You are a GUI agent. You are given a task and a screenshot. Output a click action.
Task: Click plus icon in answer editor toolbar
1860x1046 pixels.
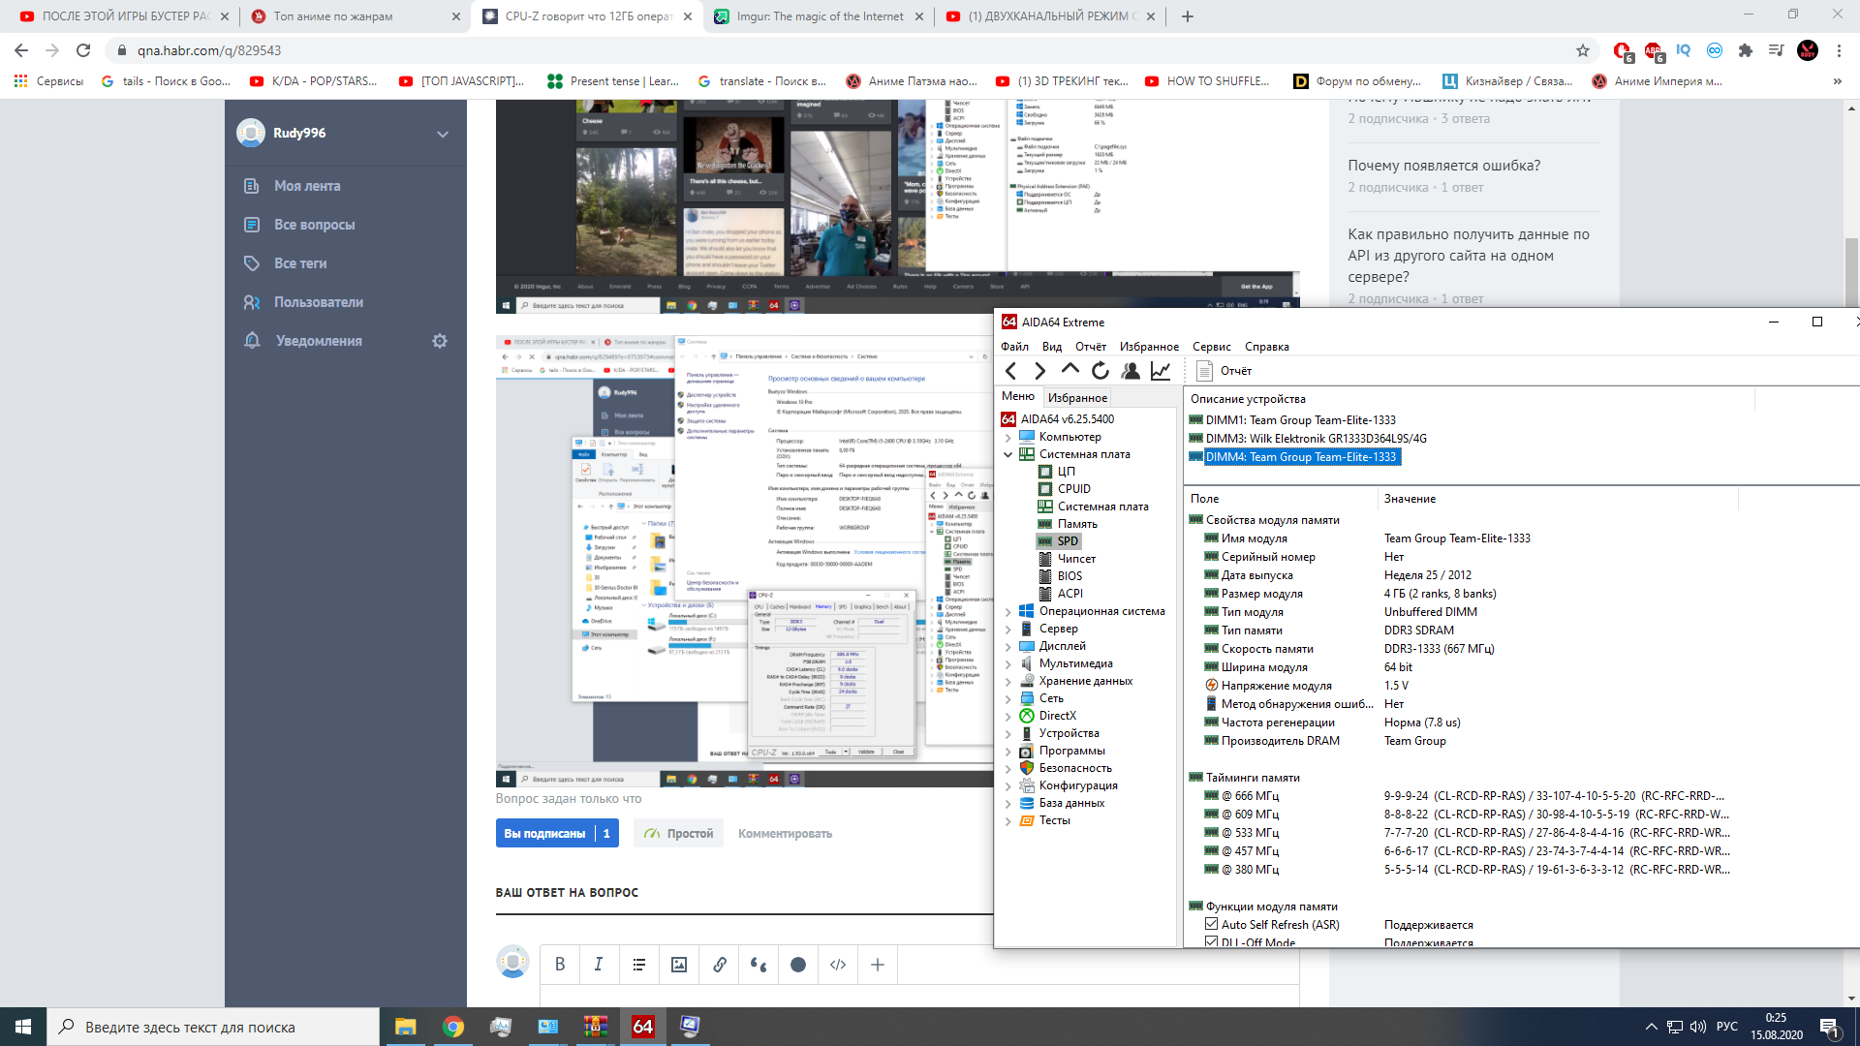[878, 965]
